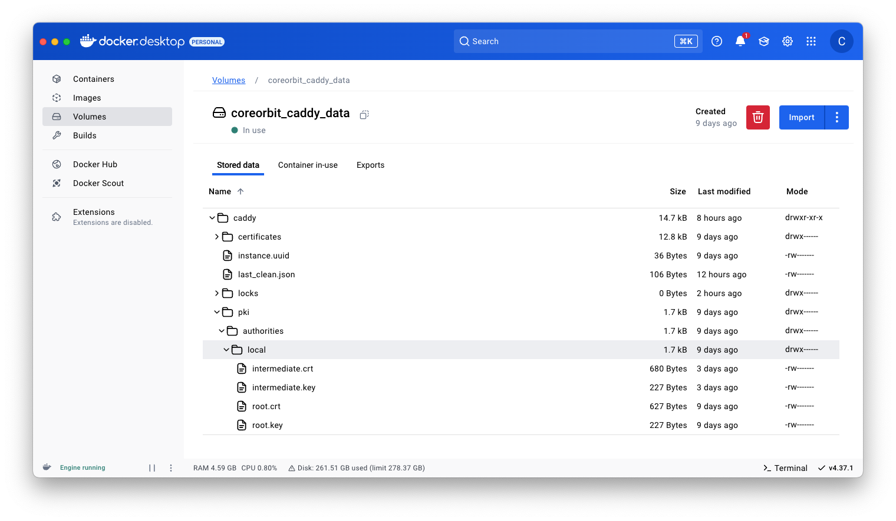Open engine options three-dot menu
896x521 pixels.
click(171, 468)
